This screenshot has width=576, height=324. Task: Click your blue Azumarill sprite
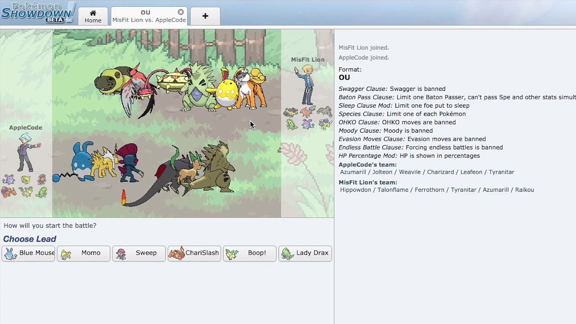(x=81, y=163)
